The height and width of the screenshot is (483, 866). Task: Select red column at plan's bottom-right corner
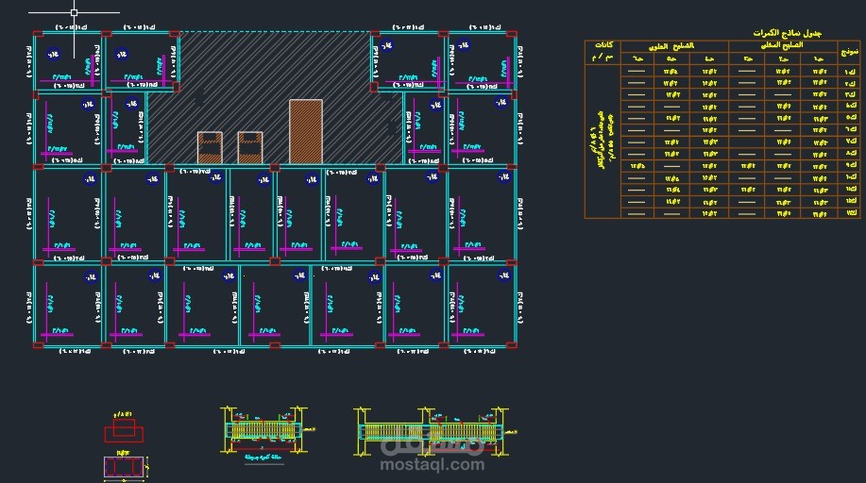click(512, 345)
